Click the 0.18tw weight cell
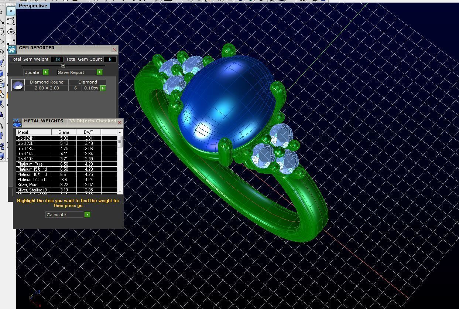Screen dimensions: 459x309 coord(91,88)
